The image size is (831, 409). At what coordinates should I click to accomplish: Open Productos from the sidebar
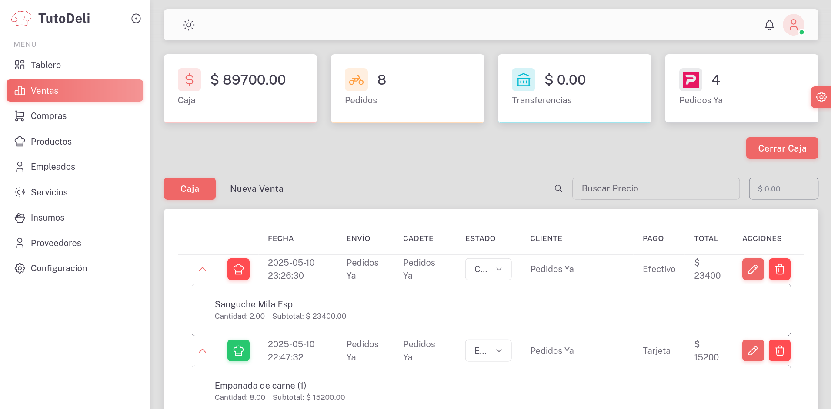(51, 141)
